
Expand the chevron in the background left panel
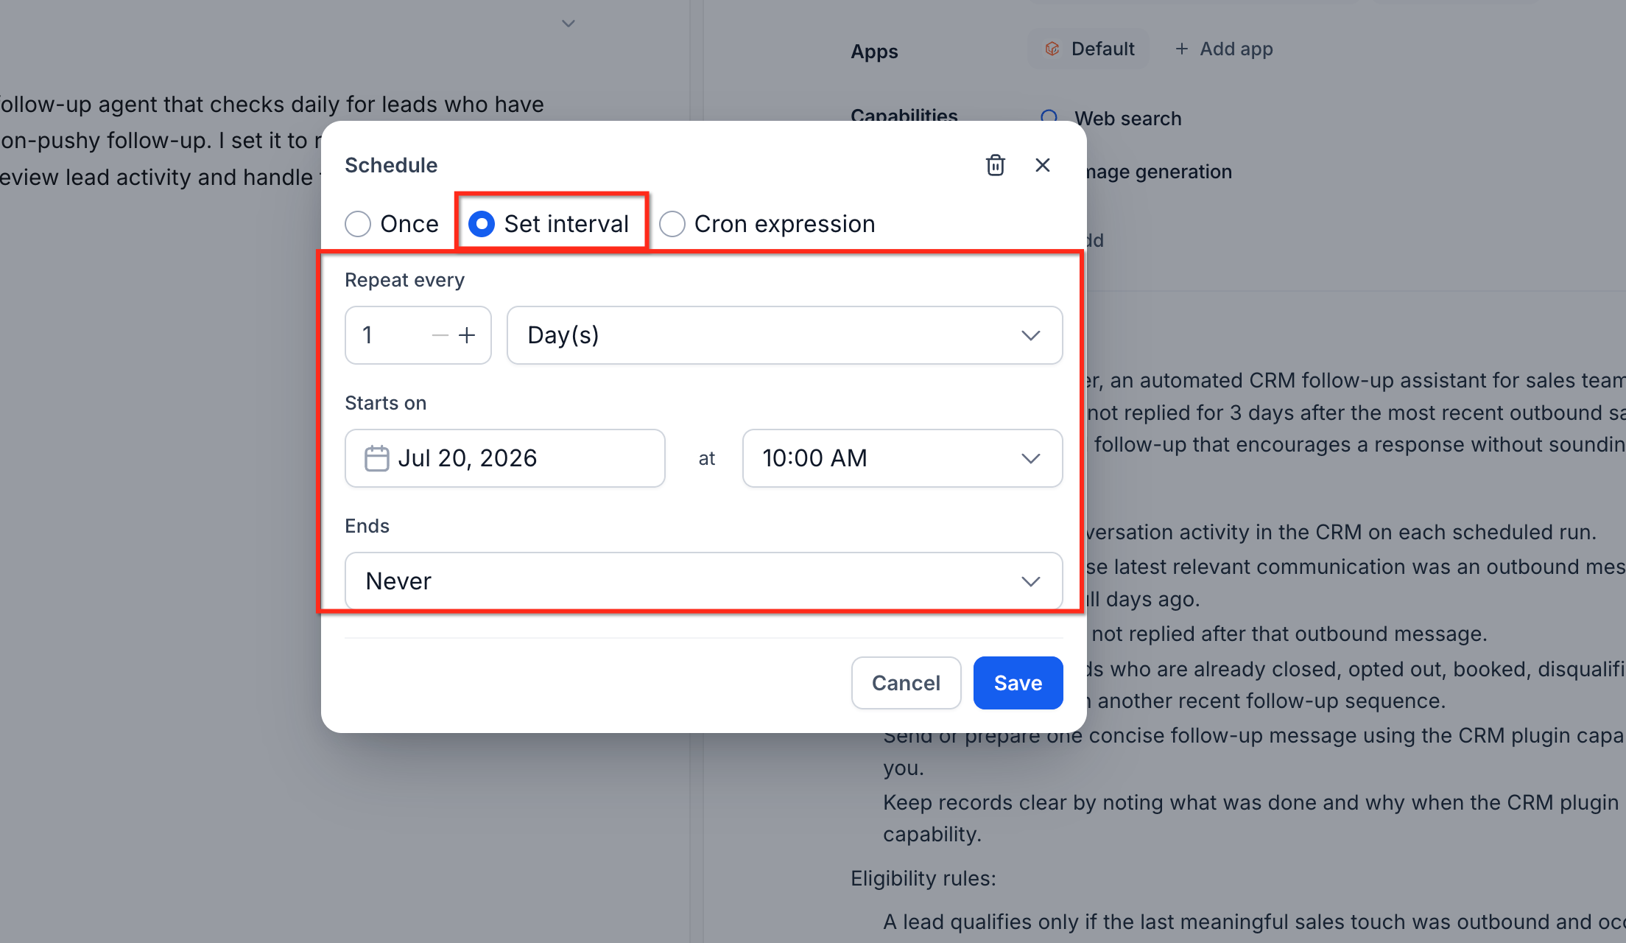(568, 24)
